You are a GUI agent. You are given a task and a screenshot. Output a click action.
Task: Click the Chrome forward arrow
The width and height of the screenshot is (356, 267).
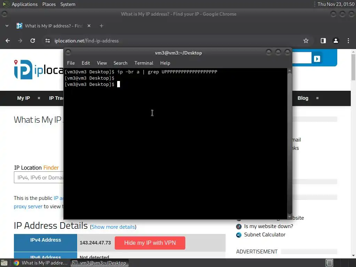click(20, 41)
